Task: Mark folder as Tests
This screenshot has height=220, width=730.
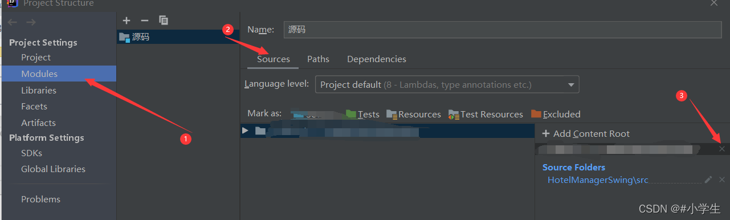Action: pyautogui.click(x=362, y=115)
